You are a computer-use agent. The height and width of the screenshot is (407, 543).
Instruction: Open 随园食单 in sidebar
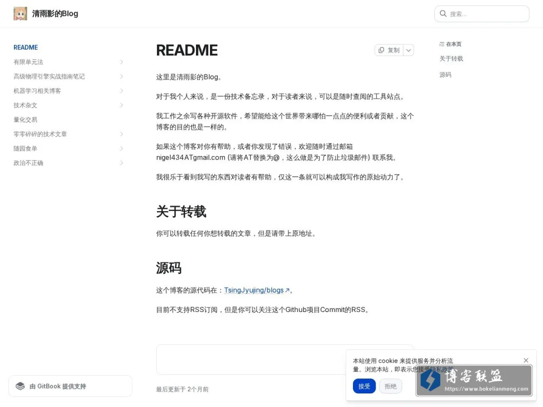click(x=25, y=148)
